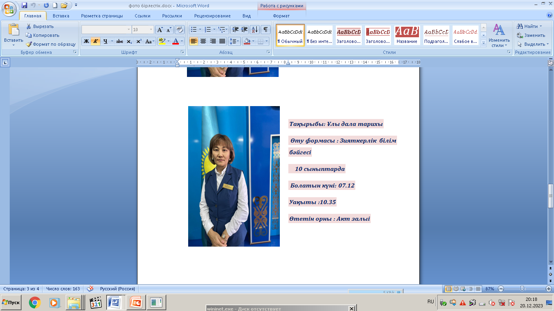Open word count Число слов: 163
The height and width of the screenshot is (311, 554).
(x=63, y=289)
